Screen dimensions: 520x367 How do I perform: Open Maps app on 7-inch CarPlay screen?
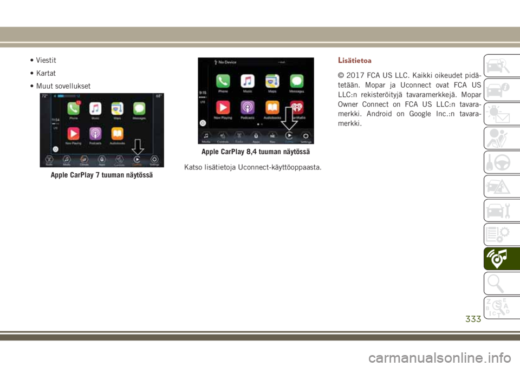point(117,108)
